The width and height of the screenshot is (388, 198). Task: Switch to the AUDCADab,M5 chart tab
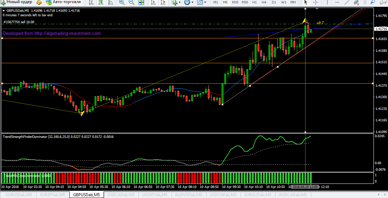293,195
